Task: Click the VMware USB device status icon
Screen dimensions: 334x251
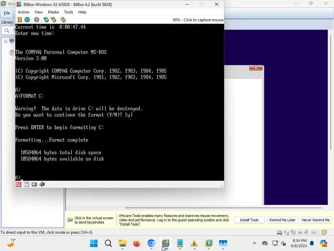Action: (313, 232)
